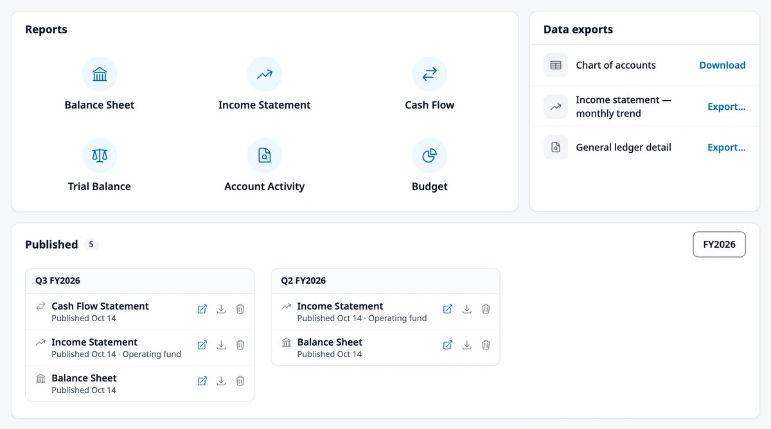Screen dimensions: 771x429
Task: Delete the Q3 Cash Flow Statement
Action: tap(240, 309)
